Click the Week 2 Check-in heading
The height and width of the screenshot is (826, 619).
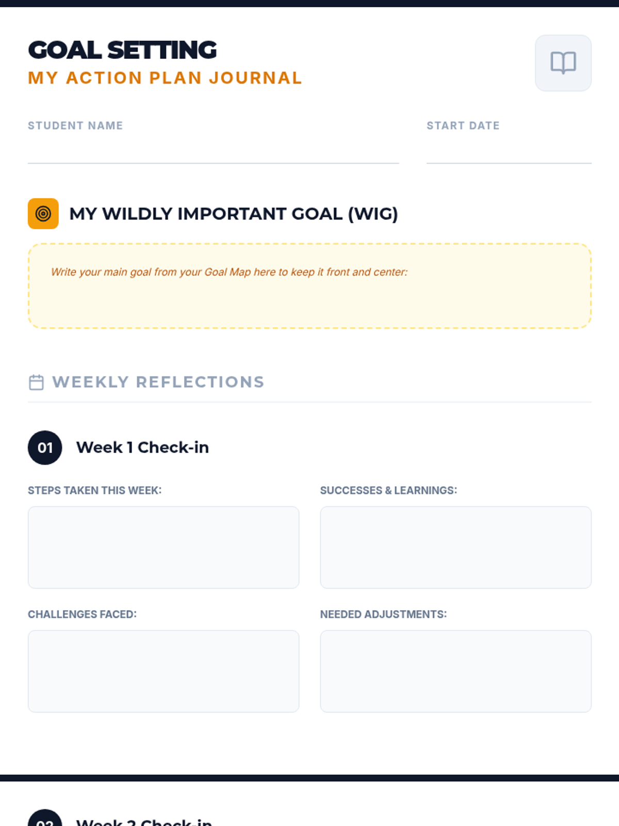[x=144, y=821]
